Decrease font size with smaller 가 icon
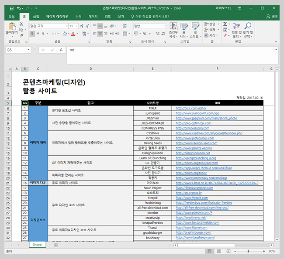 (x=87, y=26)
